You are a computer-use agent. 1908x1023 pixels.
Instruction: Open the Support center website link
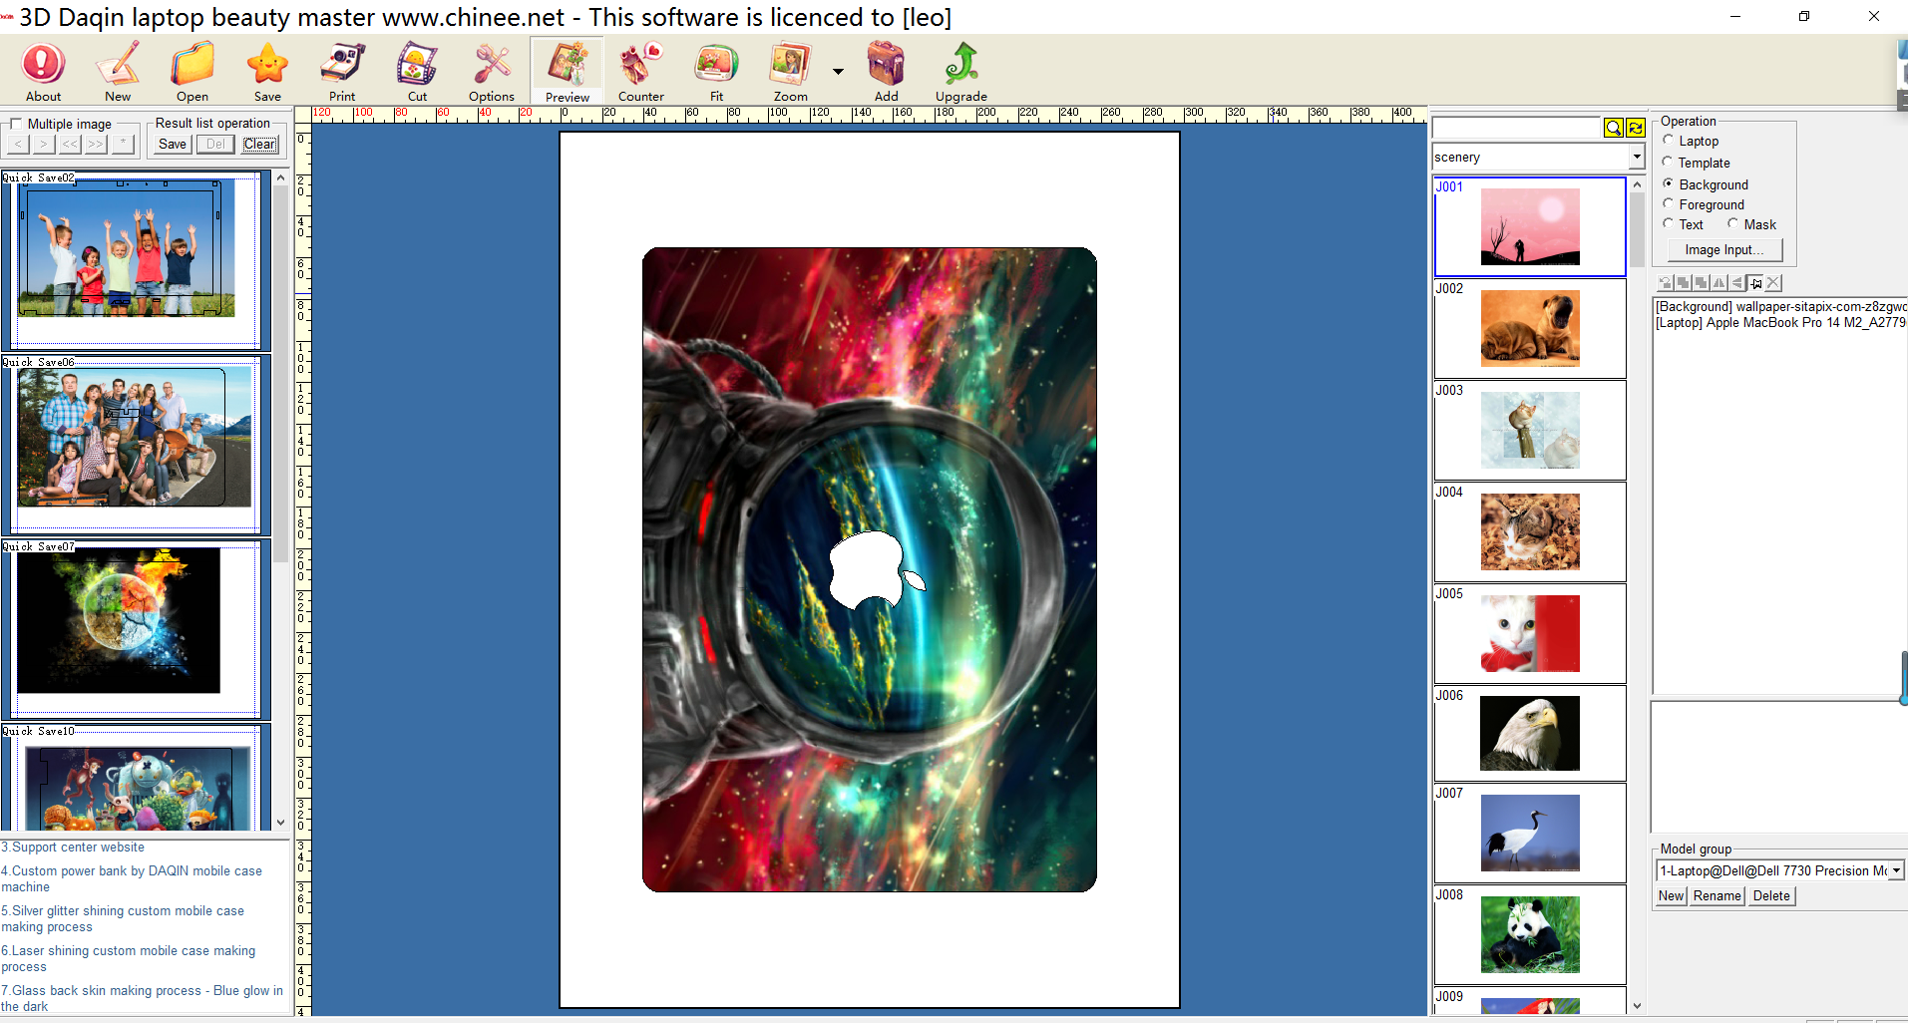click(73, 848)
